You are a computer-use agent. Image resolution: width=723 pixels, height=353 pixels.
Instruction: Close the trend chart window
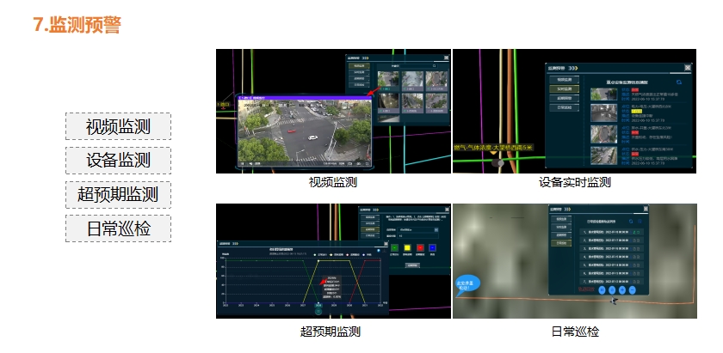tap(386, 244)
